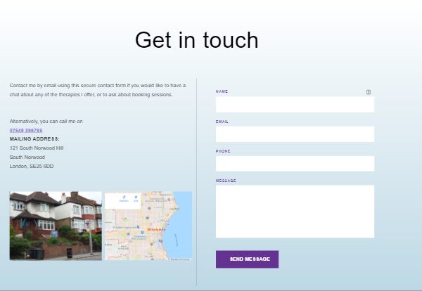Click the Name field autofill icon

369,92
